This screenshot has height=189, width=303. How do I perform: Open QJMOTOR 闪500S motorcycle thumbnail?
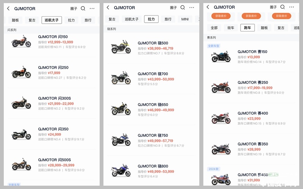coord(21,164)
